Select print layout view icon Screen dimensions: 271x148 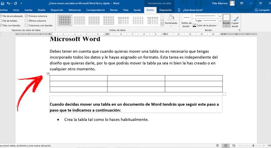tap(225, 146)
